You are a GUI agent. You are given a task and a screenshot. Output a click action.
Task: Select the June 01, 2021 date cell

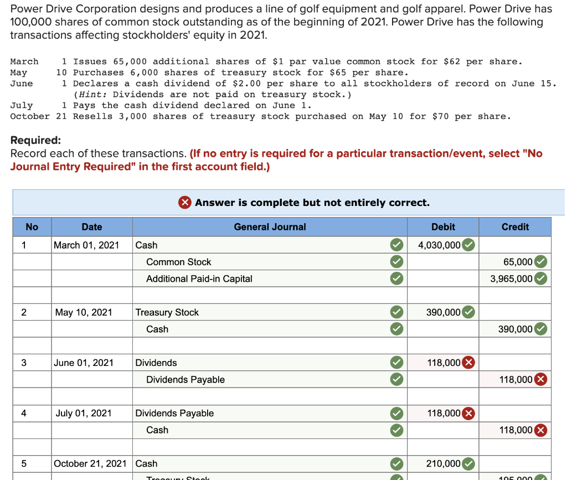pos(92,363)
